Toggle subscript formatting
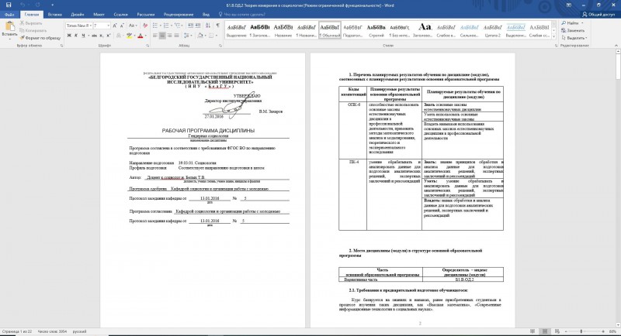This screenshot has height=336, width=621. tap(102, 36)
